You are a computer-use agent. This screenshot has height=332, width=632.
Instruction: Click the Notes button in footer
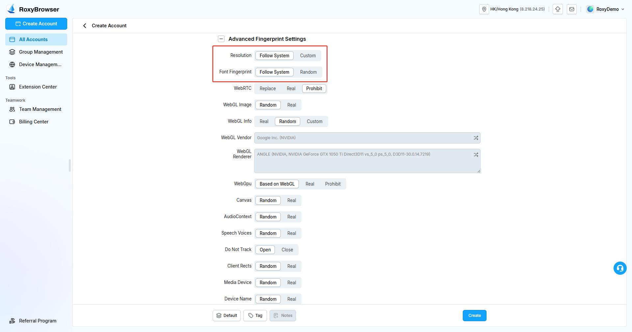(x=283, y=316)
